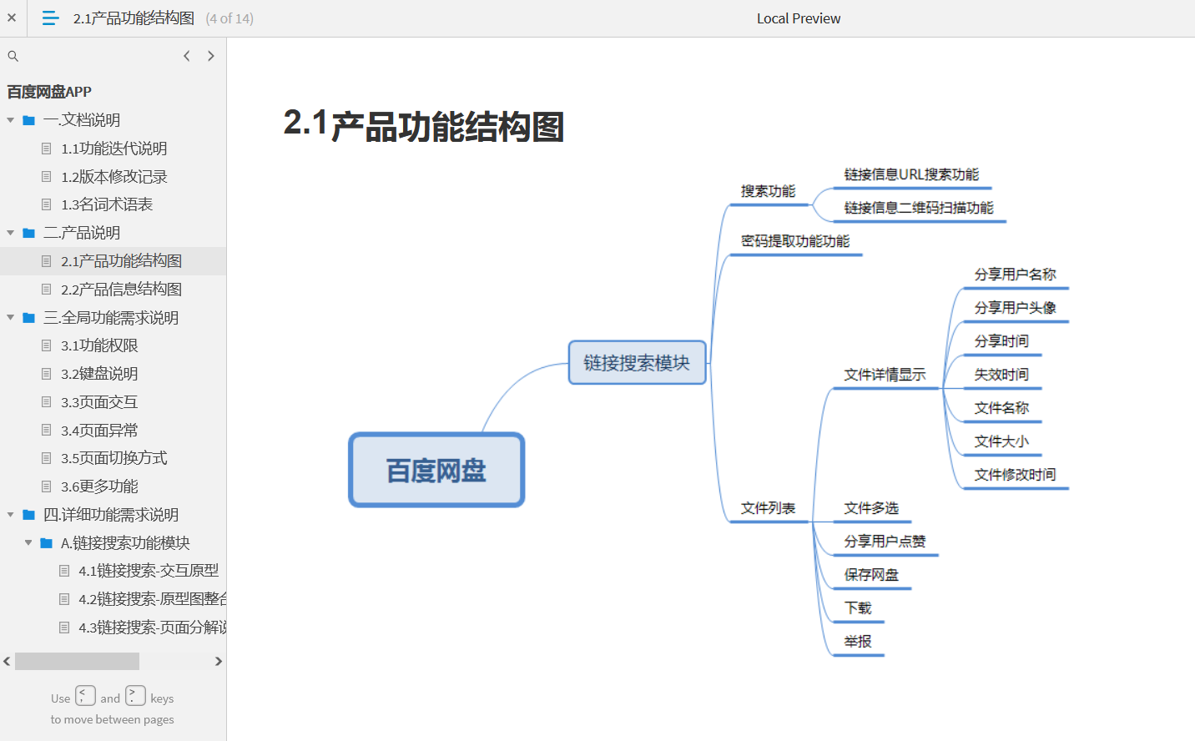Image resolution: width=1195 pixels, height=741 pixels.
Task: Open page 1.3名词术语表
Action: point(107,204)
